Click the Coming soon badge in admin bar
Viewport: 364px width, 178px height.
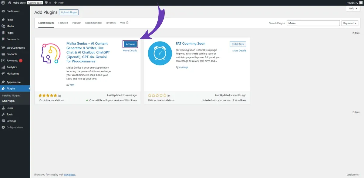coord(35,3)
